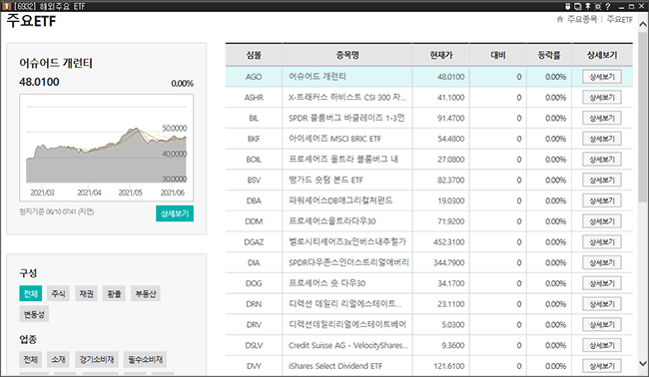The width and height of the screenshot is (649, 377).
Task: Click the teal 상세보기 button under chart
Action: click(175, 213)
